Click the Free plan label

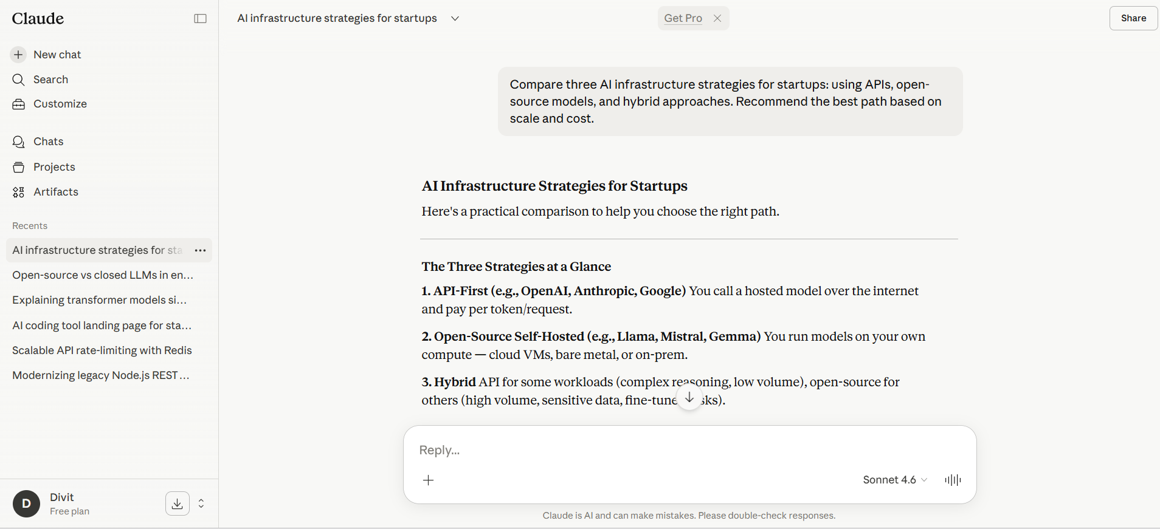pyautogui.click(x=69, y=511)
